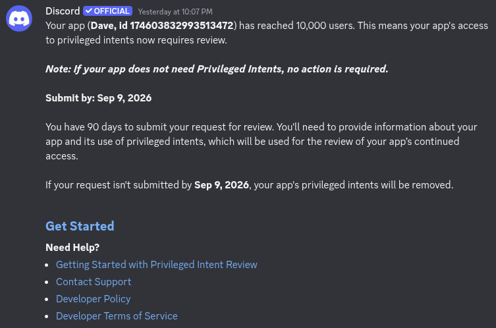
Task: Click bold Sep 9, 2026 in removal warning
Action: pos(221,184)
